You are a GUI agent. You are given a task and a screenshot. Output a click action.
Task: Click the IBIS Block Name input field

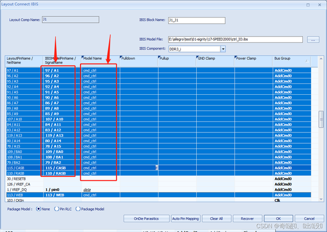tap(197, 21)
